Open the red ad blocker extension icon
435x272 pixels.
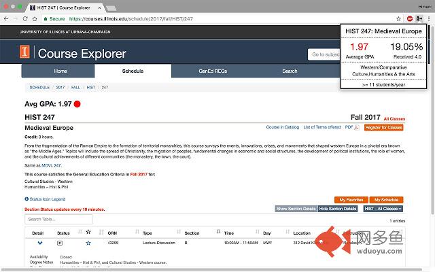point(410,19)
